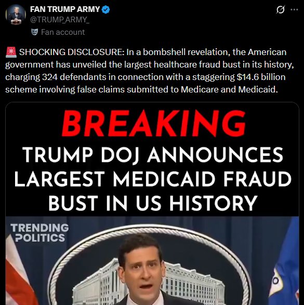Click the FAN TRUMP ARMY display name
This screenshot has width=304, height=305.
65,9
